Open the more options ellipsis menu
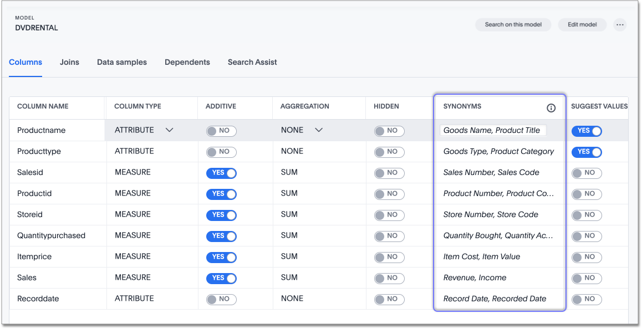Image resolution: width=642 pixels, height=329 pixels. (x=620, y=24)
